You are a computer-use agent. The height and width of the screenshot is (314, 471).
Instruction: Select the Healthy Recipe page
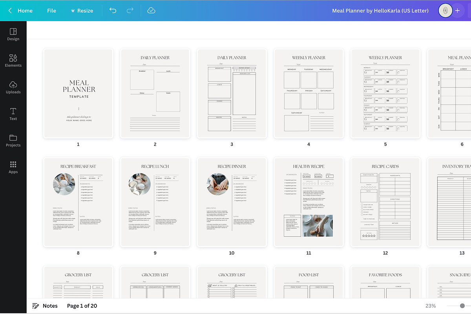tap(309, 202)
